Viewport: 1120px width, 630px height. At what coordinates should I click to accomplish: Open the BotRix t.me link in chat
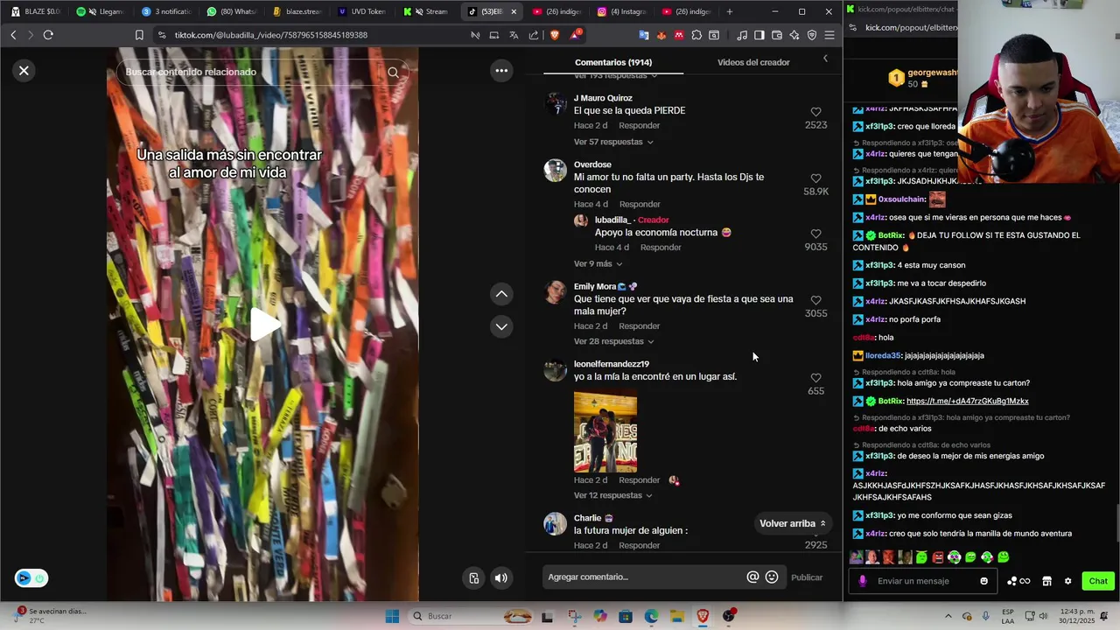tap(967, 401)
